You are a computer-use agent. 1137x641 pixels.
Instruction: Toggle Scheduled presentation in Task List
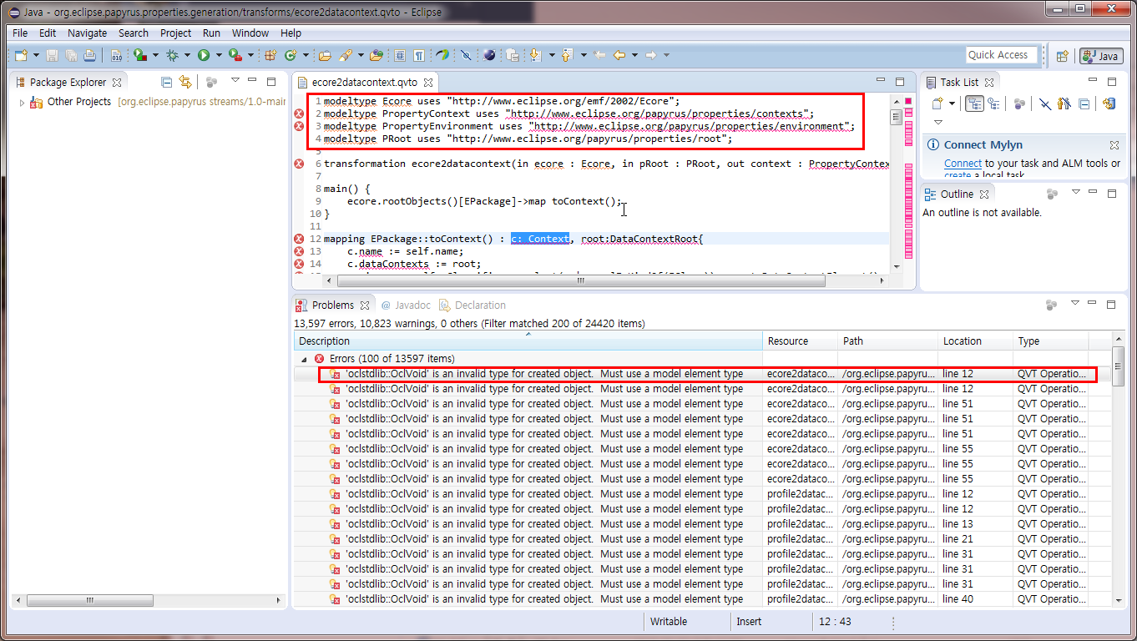(993, 103)
